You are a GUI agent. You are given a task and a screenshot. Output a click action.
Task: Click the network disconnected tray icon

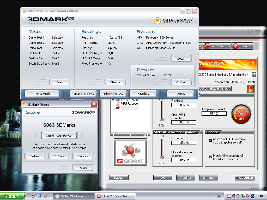coord(233,196)
